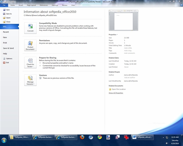Click the 'Add a tag' field

[128, 50]
